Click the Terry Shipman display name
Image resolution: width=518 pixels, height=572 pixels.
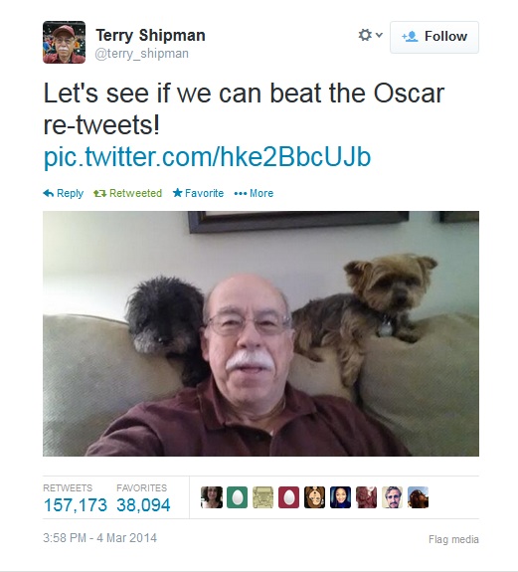[x=150, y=36]
